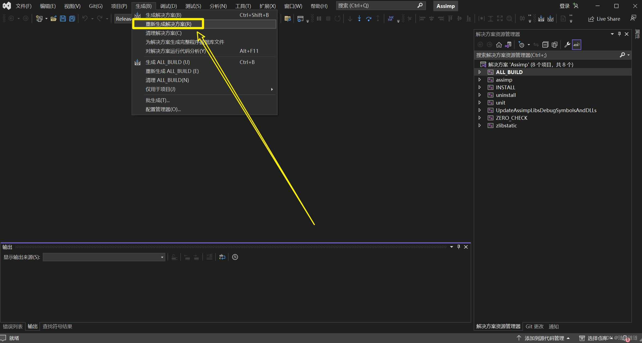Toggle pin on the Output panel
642x343 pixels.
coord(459,247)
